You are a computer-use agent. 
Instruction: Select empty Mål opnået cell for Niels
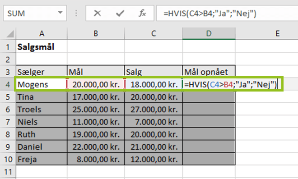209,122
